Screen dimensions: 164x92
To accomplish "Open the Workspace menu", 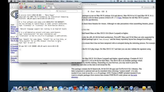I will 39,1.
